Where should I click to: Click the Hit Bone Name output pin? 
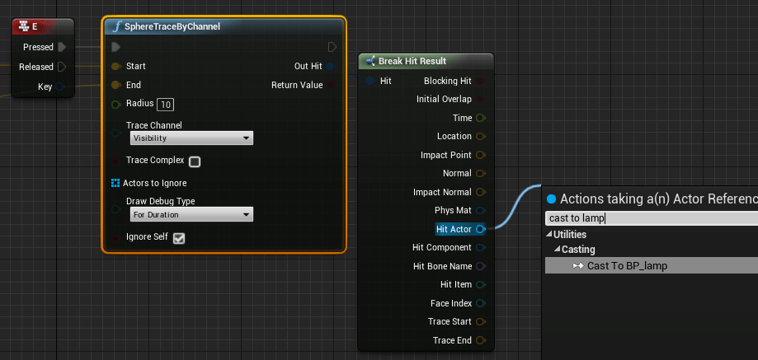[x=481, y=266]
